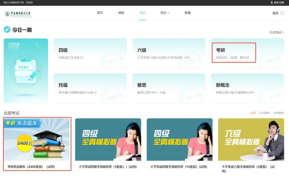Filter exams by 试用题库
289x176 pixels.
click(279, 113)
